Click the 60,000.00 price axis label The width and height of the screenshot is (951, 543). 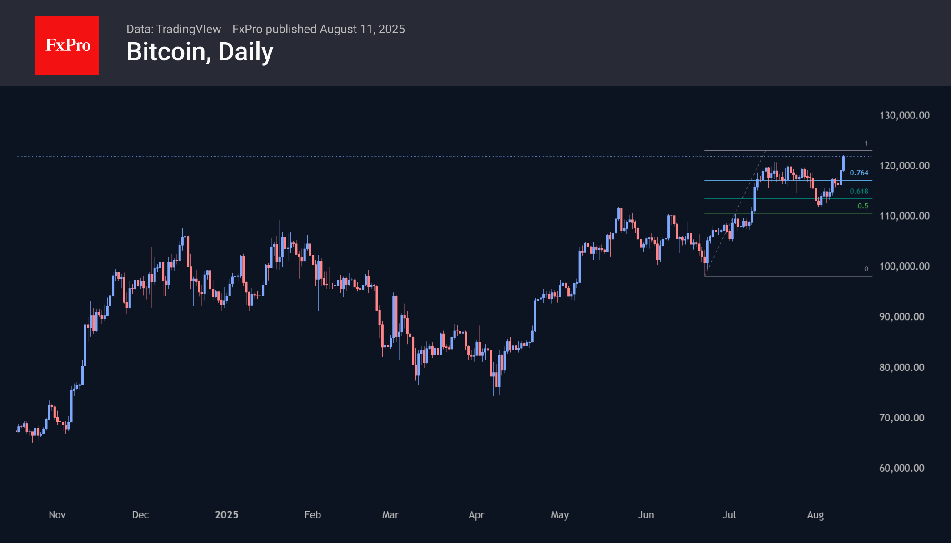901,468
